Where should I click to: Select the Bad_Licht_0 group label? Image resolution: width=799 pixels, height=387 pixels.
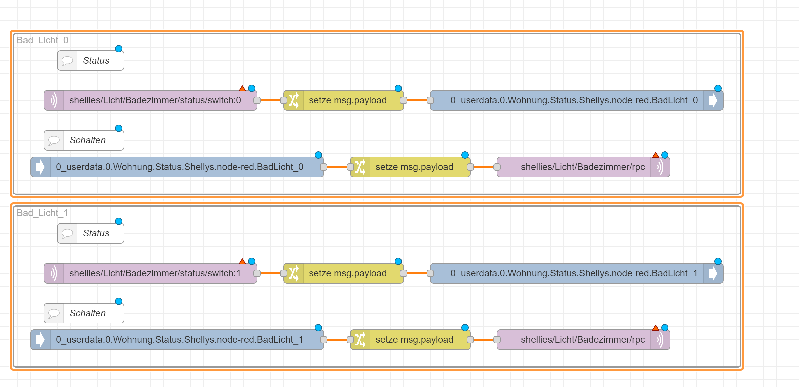(x=42, y=40)
